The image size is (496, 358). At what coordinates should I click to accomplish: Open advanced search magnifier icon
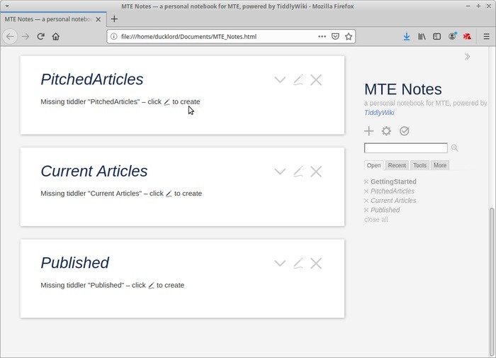click(455, 148)
